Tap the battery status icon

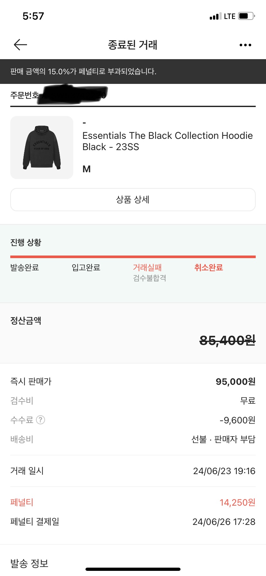pyautogui.click(x=246, y=16)
